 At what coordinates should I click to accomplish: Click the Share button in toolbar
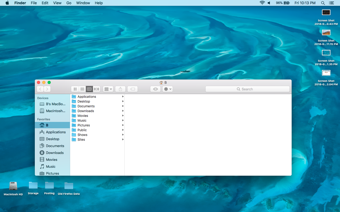click(120, 89)
